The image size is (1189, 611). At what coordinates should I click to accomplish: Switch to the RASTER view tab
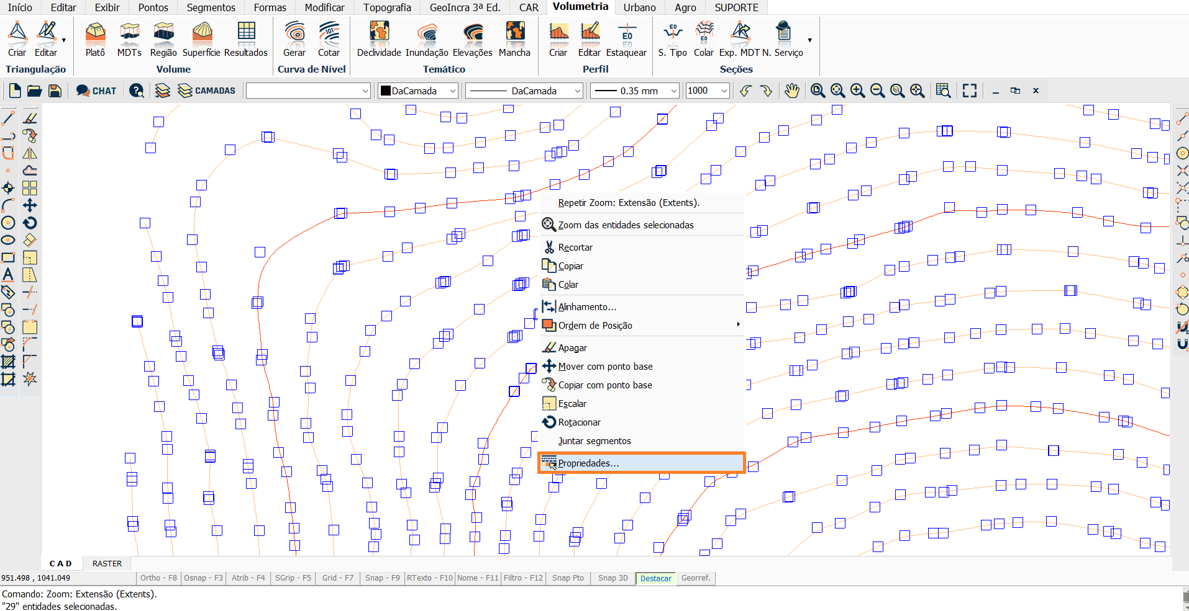click(x=107, y=563)
